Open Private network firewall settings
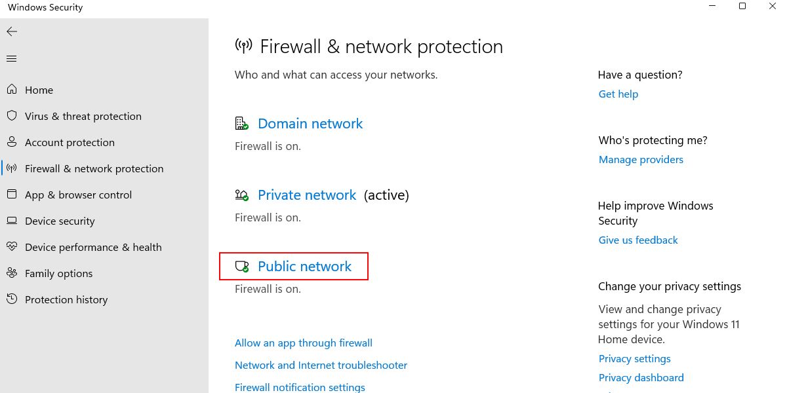Image resolution: width=787 pixels, height=393 pixels. [x=306, y=195]
